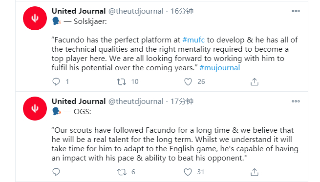Open United Journal name on first tweet
This screenshot has height=182, width=320.
point(79,11)
